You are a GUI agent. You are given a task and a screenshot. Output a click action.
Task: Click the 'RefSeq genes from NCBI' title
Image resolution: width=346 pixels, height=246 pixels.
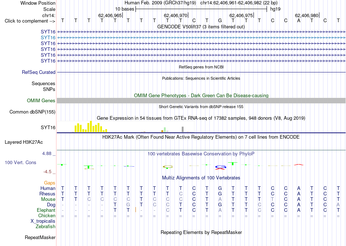pyautogui.click(x=201, y=67)
